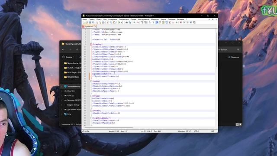Open the Правка menu

point(91,19)
